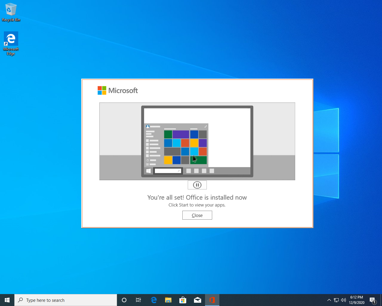This screenshot has height=306, width=382.
Task: Select the Microsoft Edge desktop shortcut
Action: click(x=11, y=44)
